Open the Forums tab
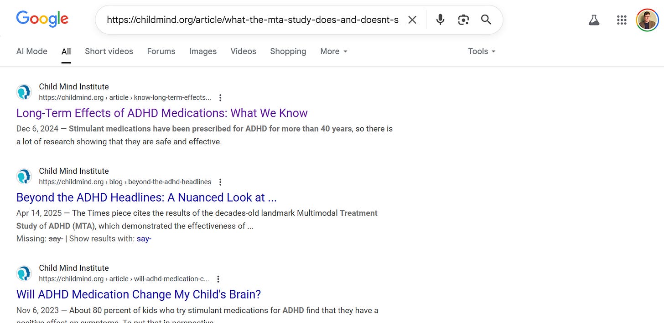Viewport: 664px width, 323px height. 161,51
